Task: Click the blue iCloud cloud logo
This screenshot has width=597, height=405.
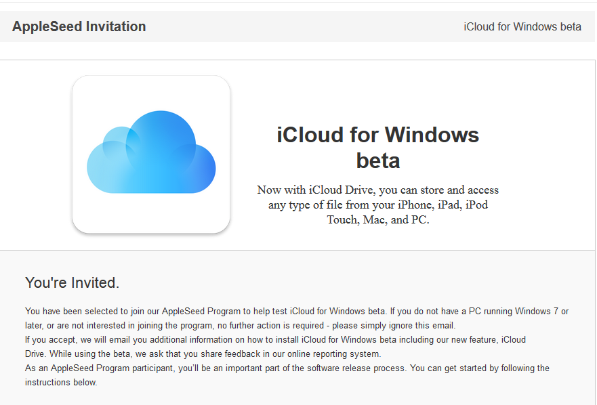Action: pos(151,152)
